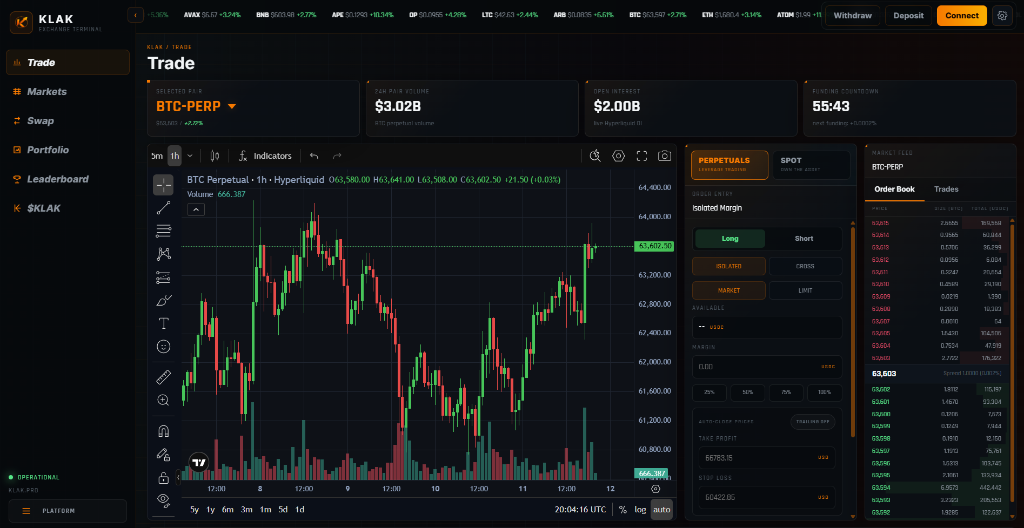Open the top-right settings gear
Image resolution: width=1024 pixels, height=528 pixels.
(x=1002, y=16)
